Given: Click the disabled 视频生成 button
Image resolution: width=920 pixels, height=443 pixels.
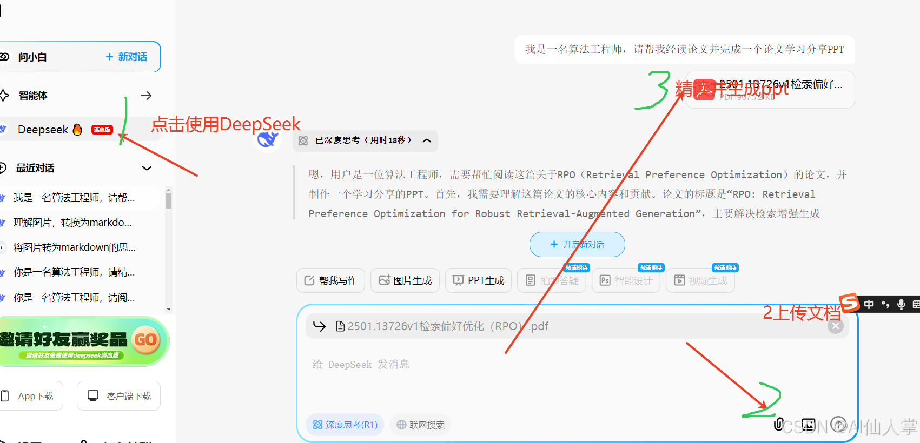Looking at the screenshot, I should coord(700,280).
